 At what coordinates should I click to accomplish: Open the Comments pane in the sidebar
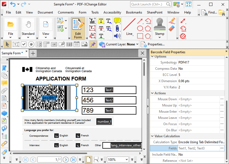click(4, 83)
